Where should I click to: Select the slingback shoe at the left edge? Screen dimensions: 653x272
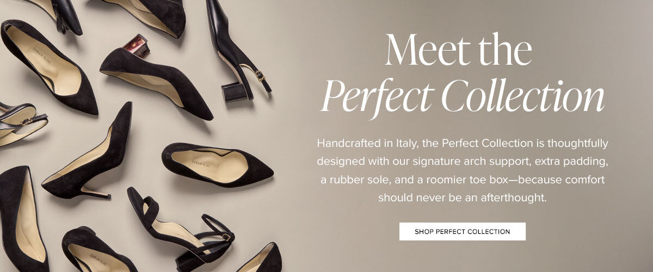(19, 122)
